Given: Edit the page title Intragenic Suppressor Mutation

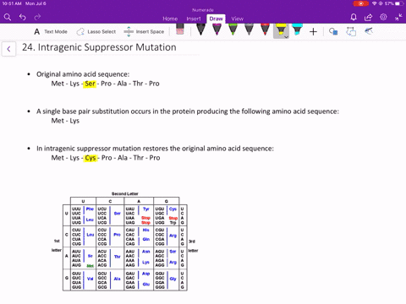Looking at the screenshot, I should [99, 47].
